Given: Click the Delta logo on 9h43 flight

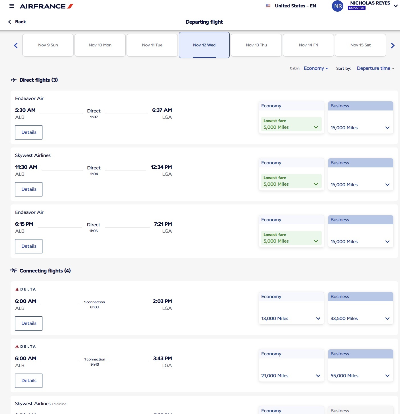Looking at the screenshot, I should click(x=25, y=347).
